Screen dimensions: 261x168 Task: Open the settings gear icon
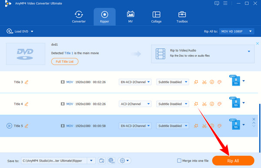[x=122, y=161]
